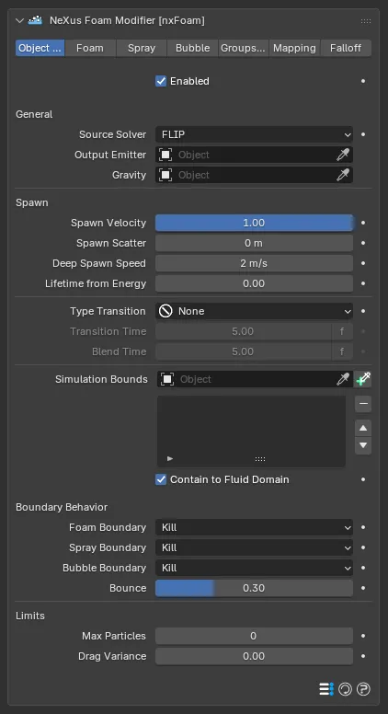Click the Transition Time field
388x714 pixels.
tap(243, 331)
